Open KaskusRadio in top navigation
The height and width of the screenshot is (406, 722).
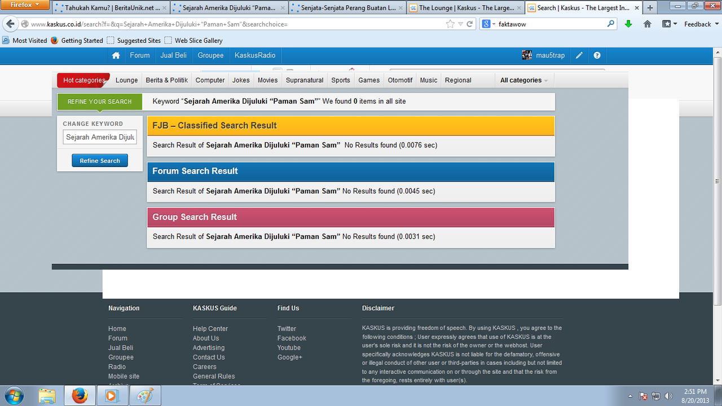(256, 55)
